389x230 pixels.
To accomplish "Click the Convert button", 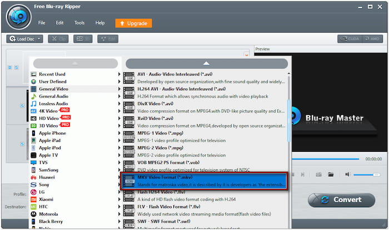I will (x=341, y=200).
